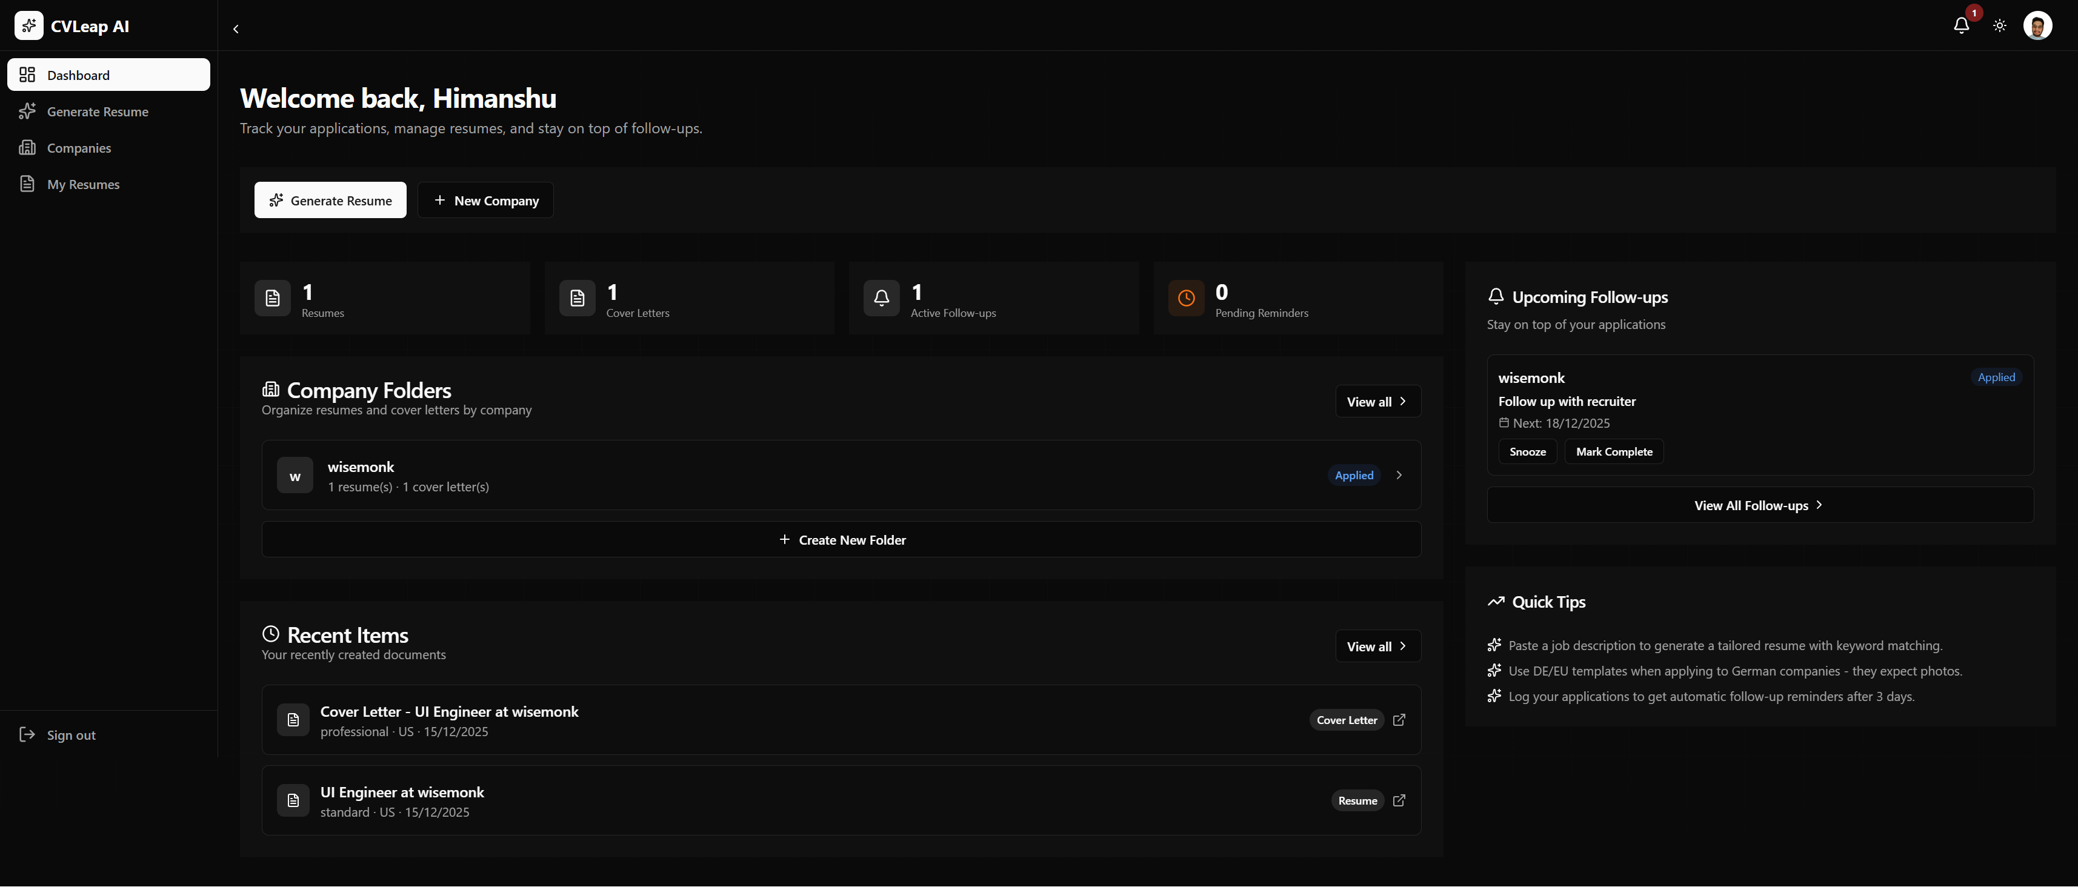
Task: Open the resume external link icon
Action: [1400, 801]
